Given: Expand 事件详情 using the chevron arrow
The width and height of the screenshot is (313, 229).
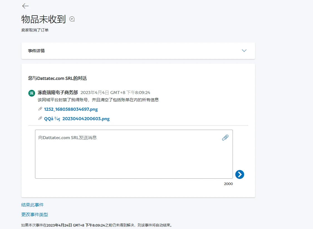Looking at the screenshot, I should [x=244, y=51].
